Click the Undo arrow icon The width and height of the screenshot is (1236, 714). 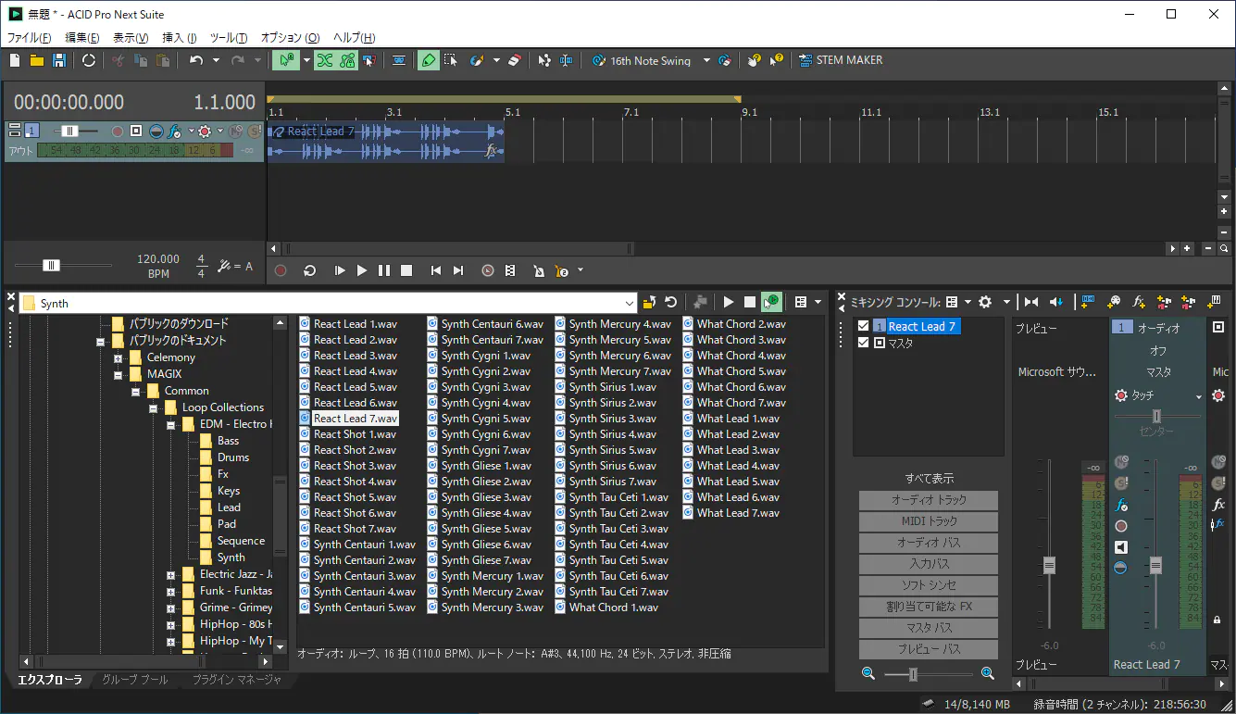tap(195, 60)
